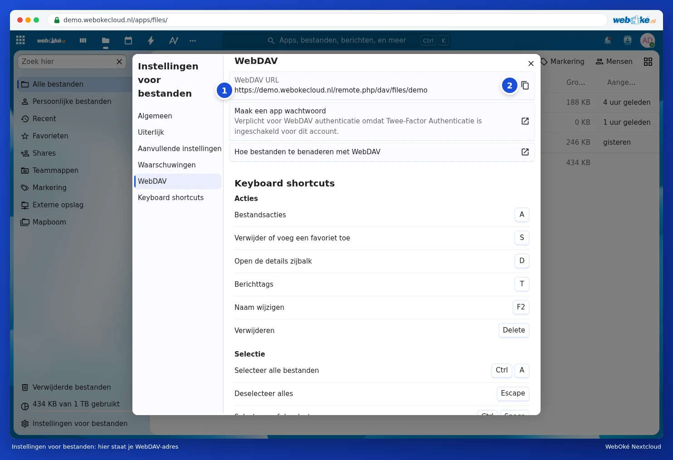
Task: Close the Instellingen voor bestanden dialog
Action: pos(531,64)
